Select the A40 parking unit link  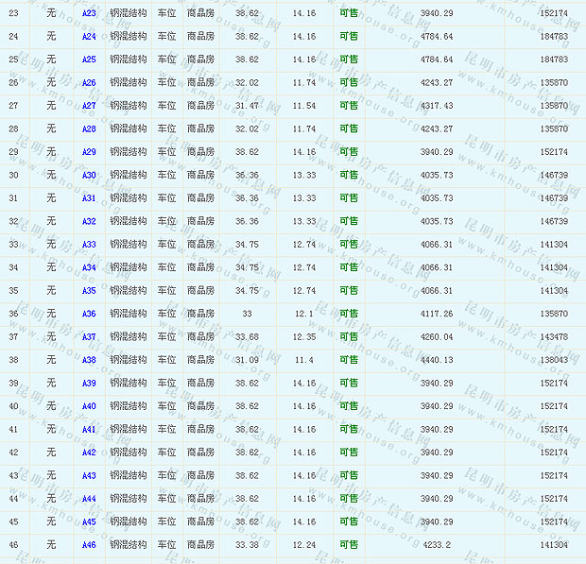click(x=89, y=406)
